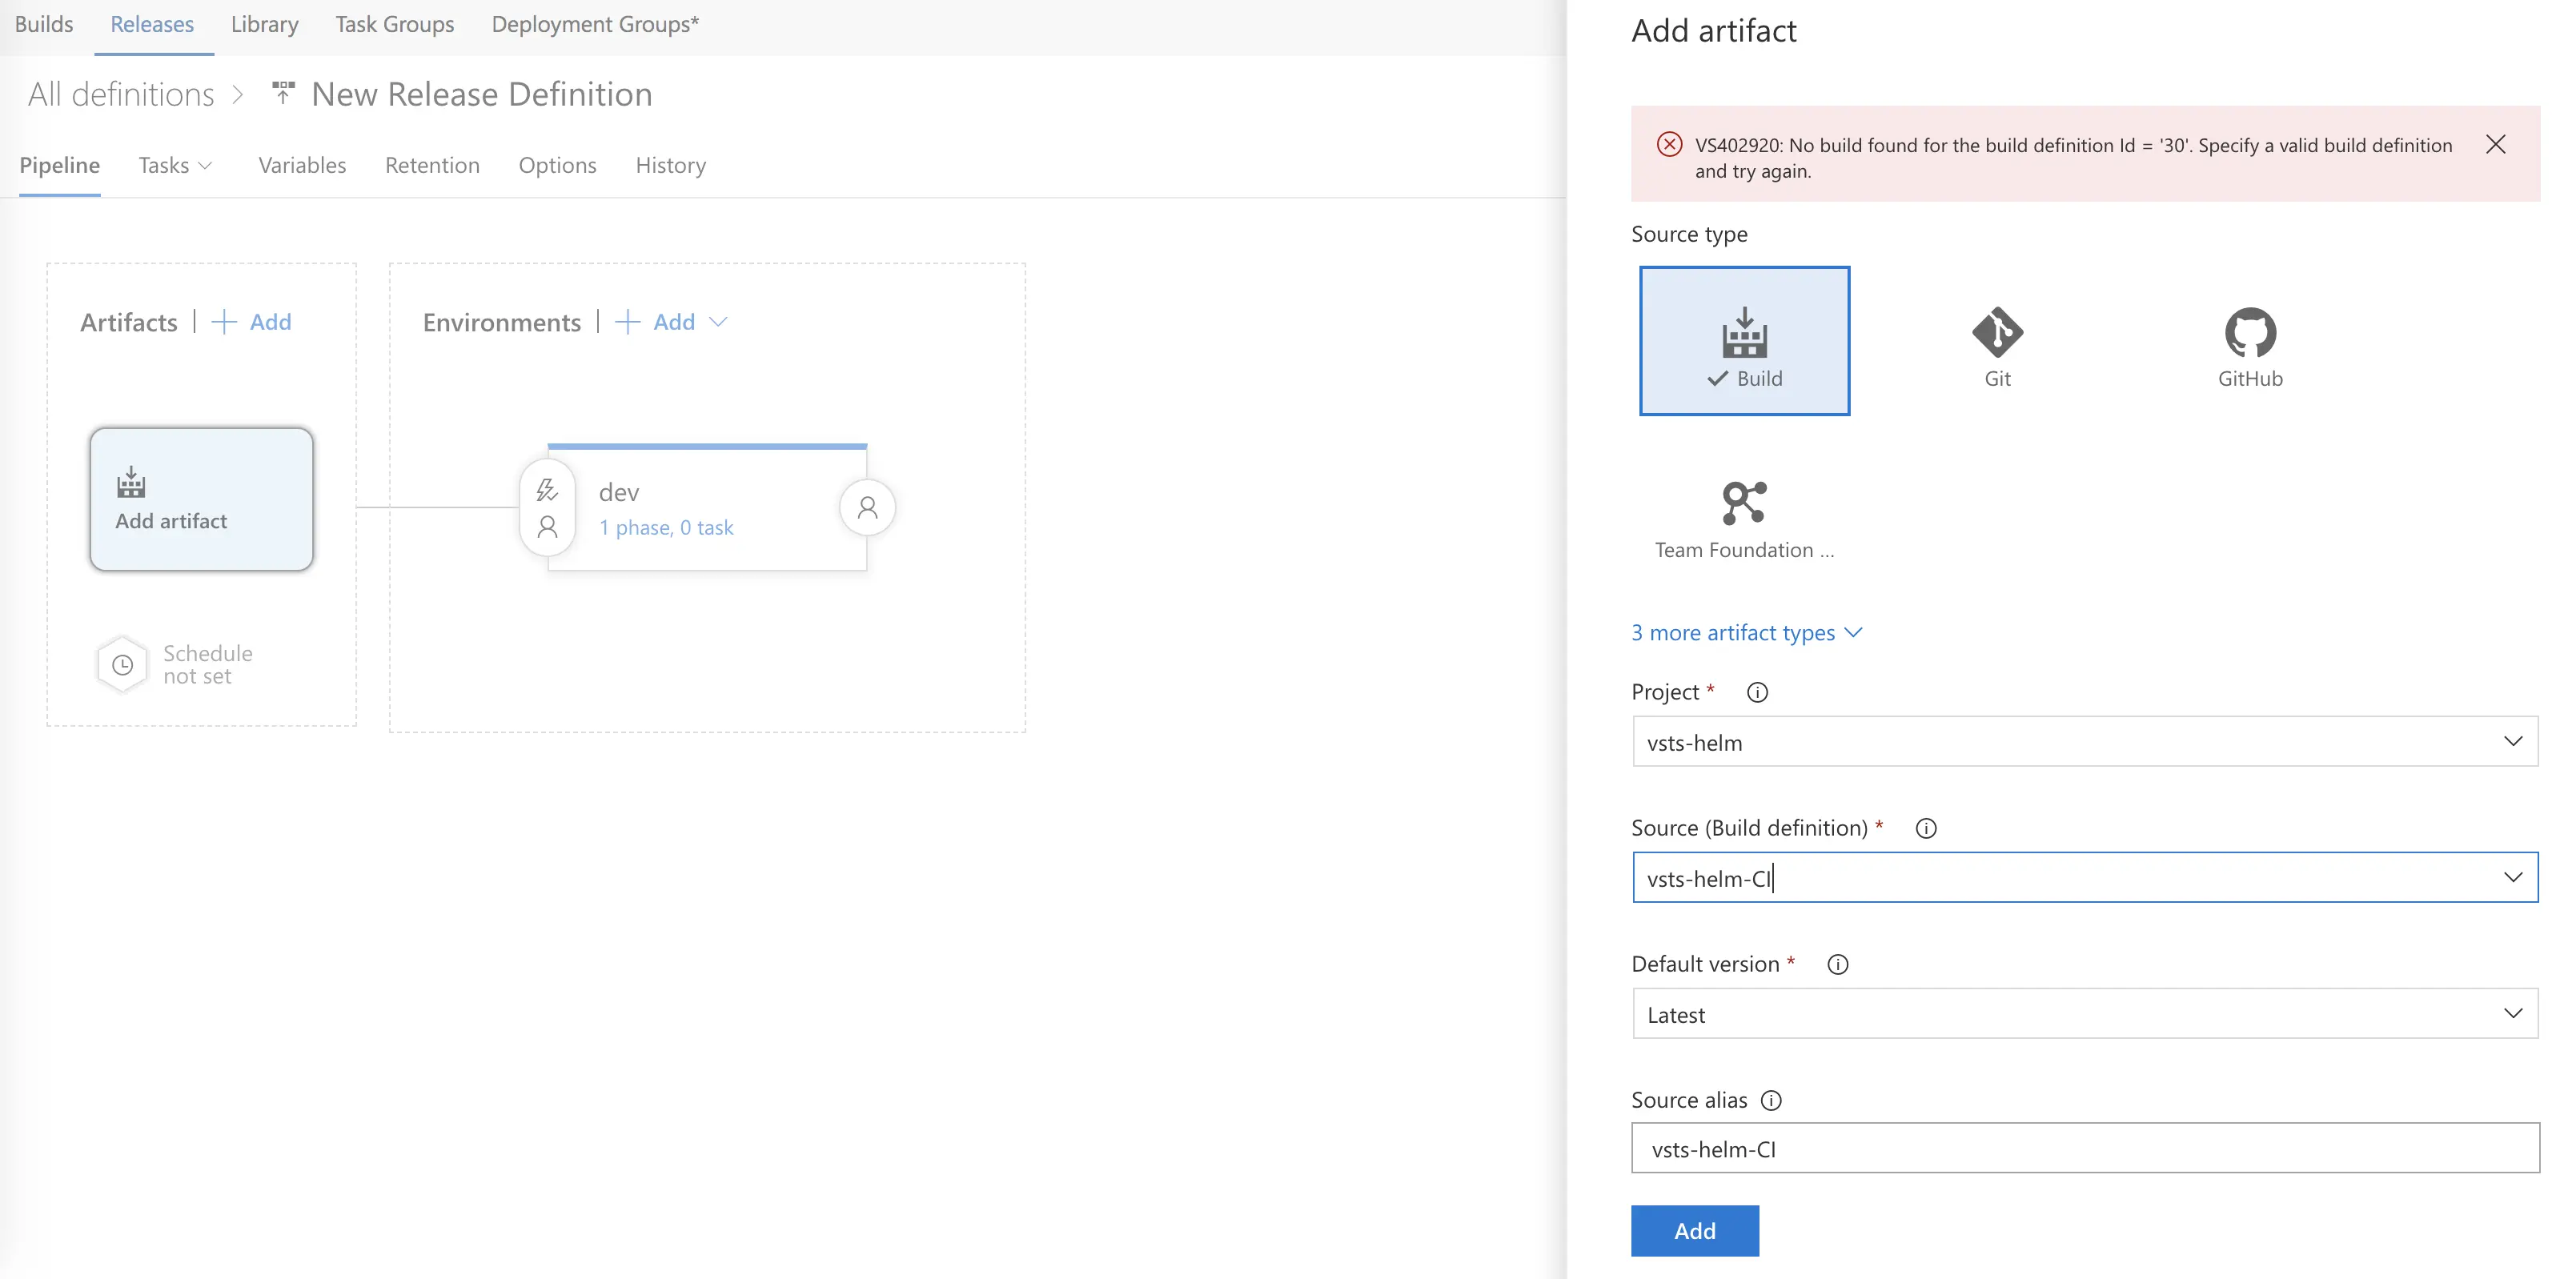This screenshot has width=2576, height=1279.
Task: Open the Retention tab
Action: [x=432, y=165]
